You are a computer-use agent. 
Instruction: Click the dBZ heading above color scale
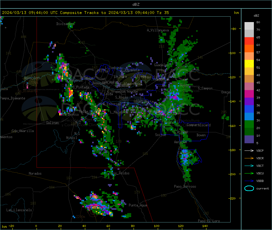[256, 16]
